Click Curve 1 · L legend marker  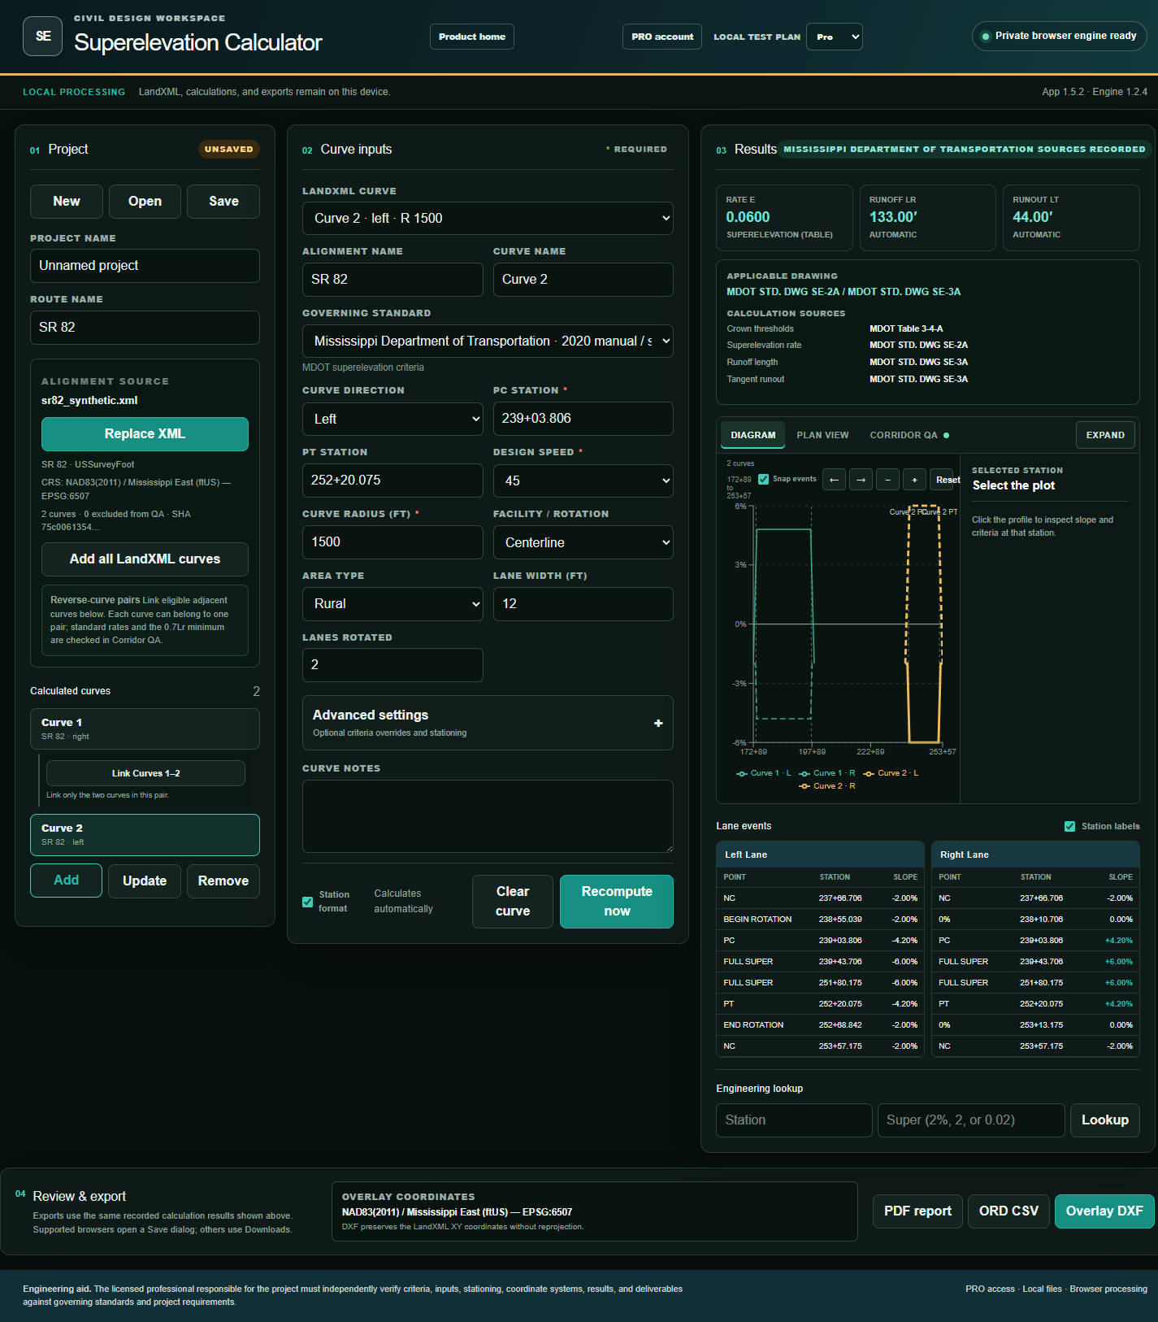click(741, 773)
